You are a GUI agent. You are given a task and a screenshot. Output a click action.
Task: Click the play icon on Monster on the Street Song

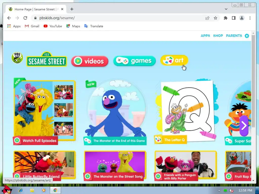pyautogui.click(x=88, y=176)
